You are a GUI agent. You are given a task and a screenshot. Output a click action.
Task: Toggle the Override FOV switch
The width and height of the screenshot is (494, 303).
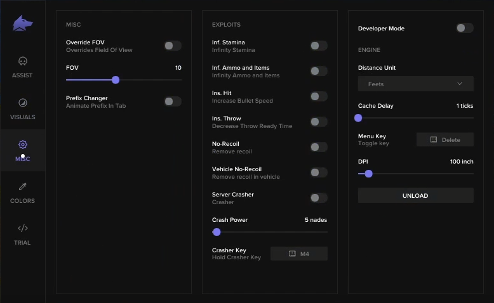pyautogui.click(x=172, y=46)
